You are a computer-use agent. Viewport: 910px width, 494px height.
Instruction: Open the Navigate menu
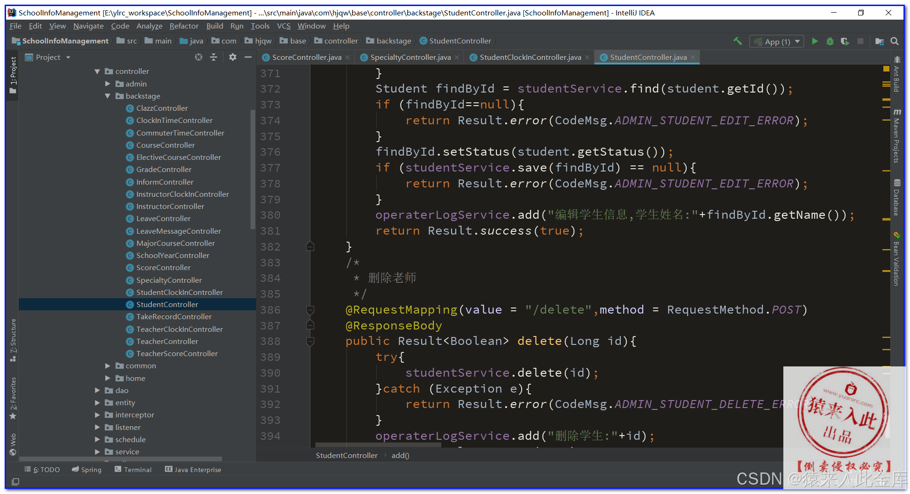click(x=88, y=26)
